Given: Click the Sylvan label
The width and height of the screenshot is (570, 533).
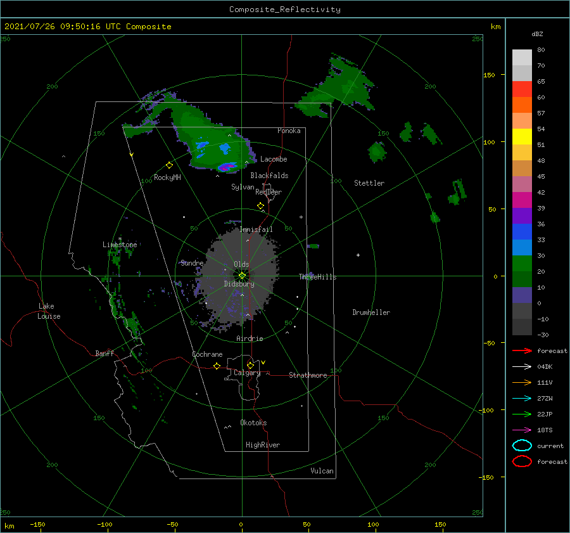Looking at the screenshot, I should pyautogui.click(x=243, y=187).
